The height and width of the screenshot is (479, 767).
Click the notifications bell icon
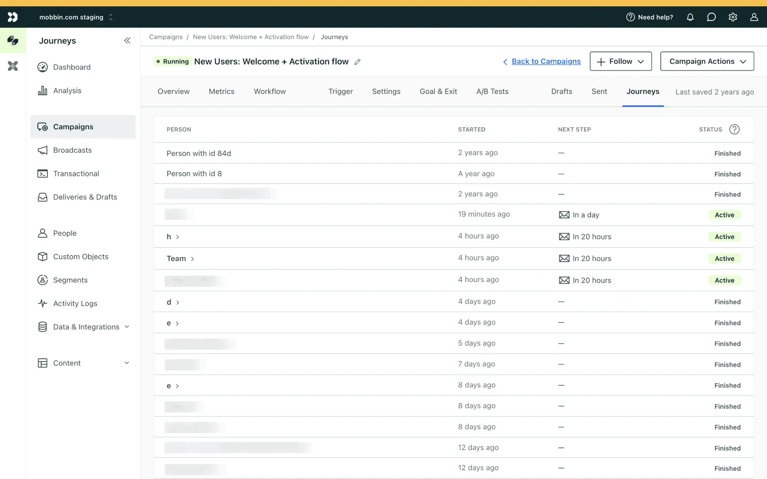(690, 17)
